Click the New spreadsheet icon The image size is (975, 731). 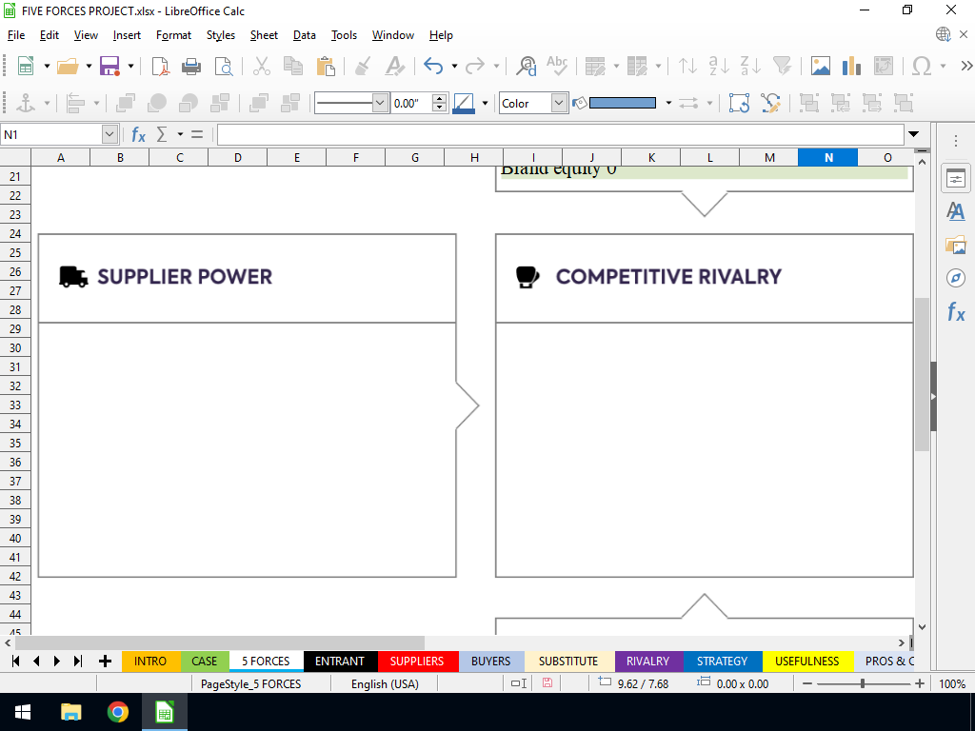[26, 66]
